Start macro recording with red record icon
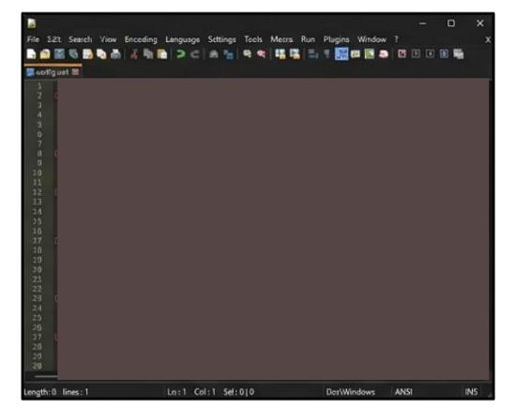Image resolution: width=516 pixels, height=407 pixels. click(x=402, y=54)
